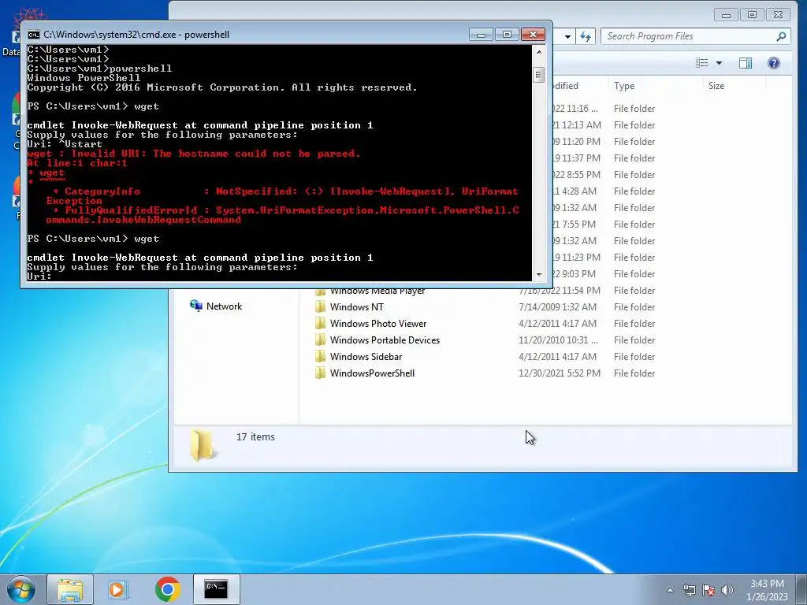Image resolution: width=807 pixels, height=605 pixels.
Task: Maximize the Explorer window
Action: point(752,15)
